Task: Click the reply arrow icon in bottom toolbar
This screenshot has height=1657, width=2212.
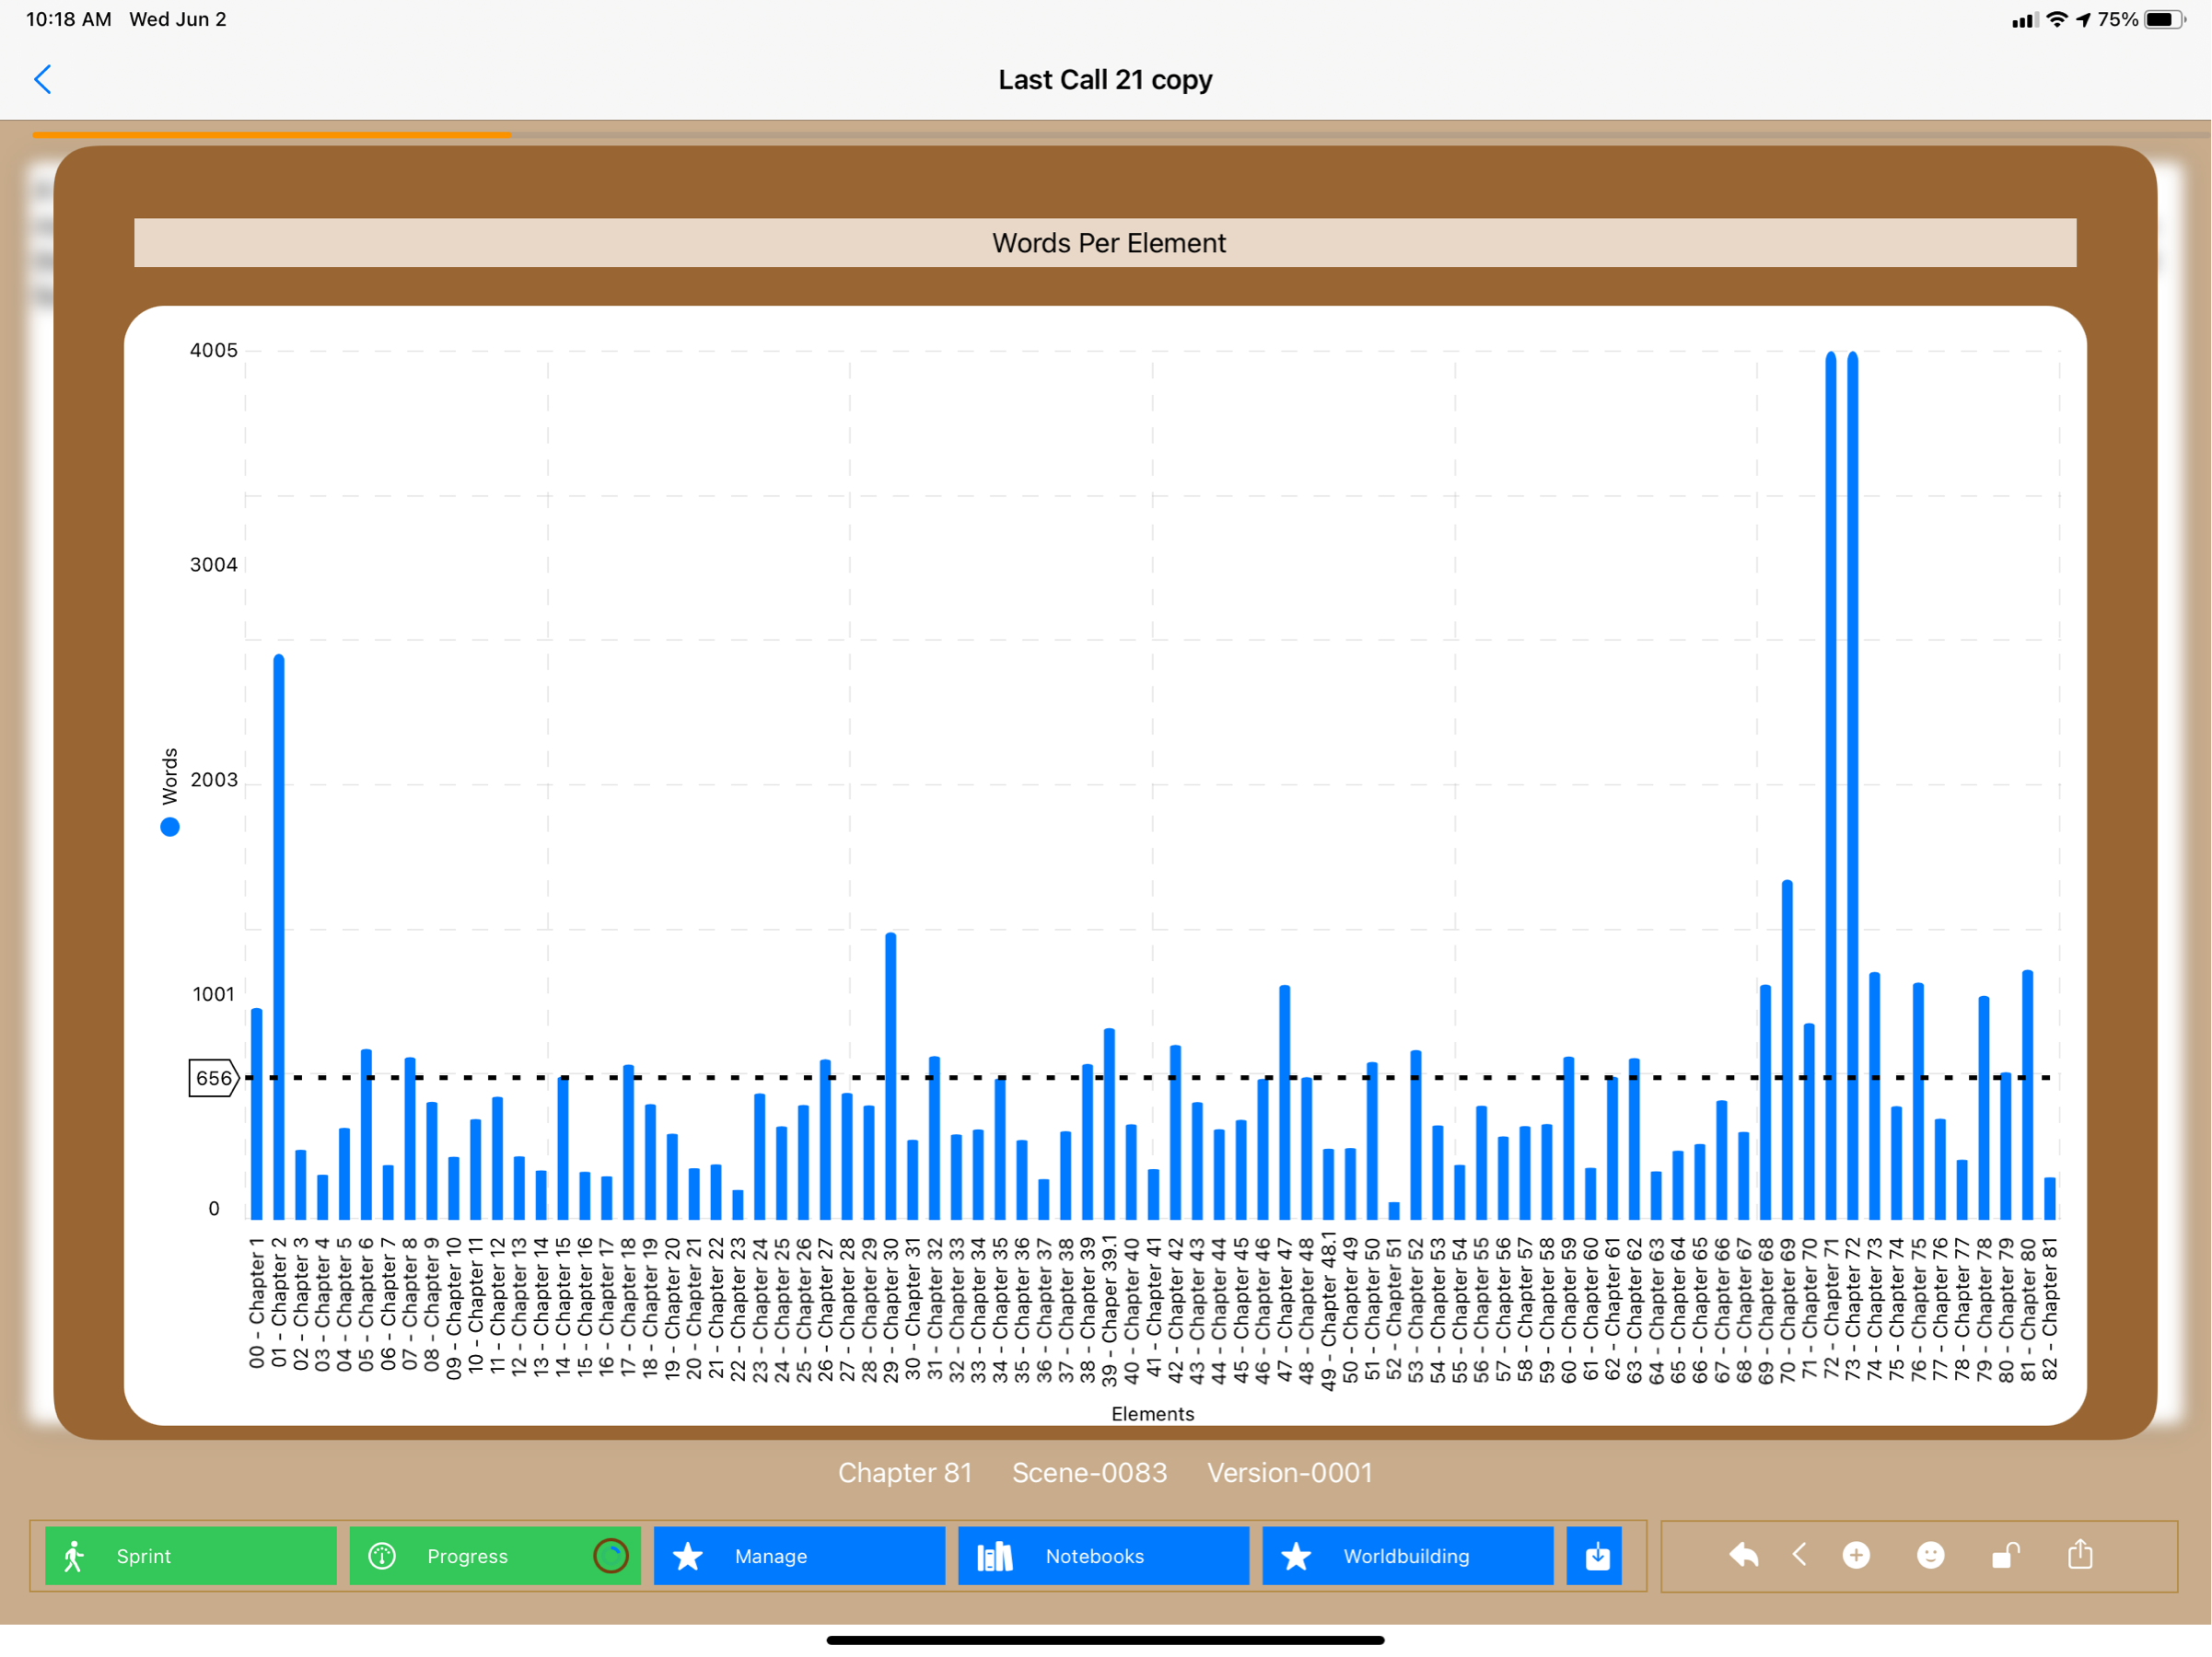Action: (1743, 1555)
